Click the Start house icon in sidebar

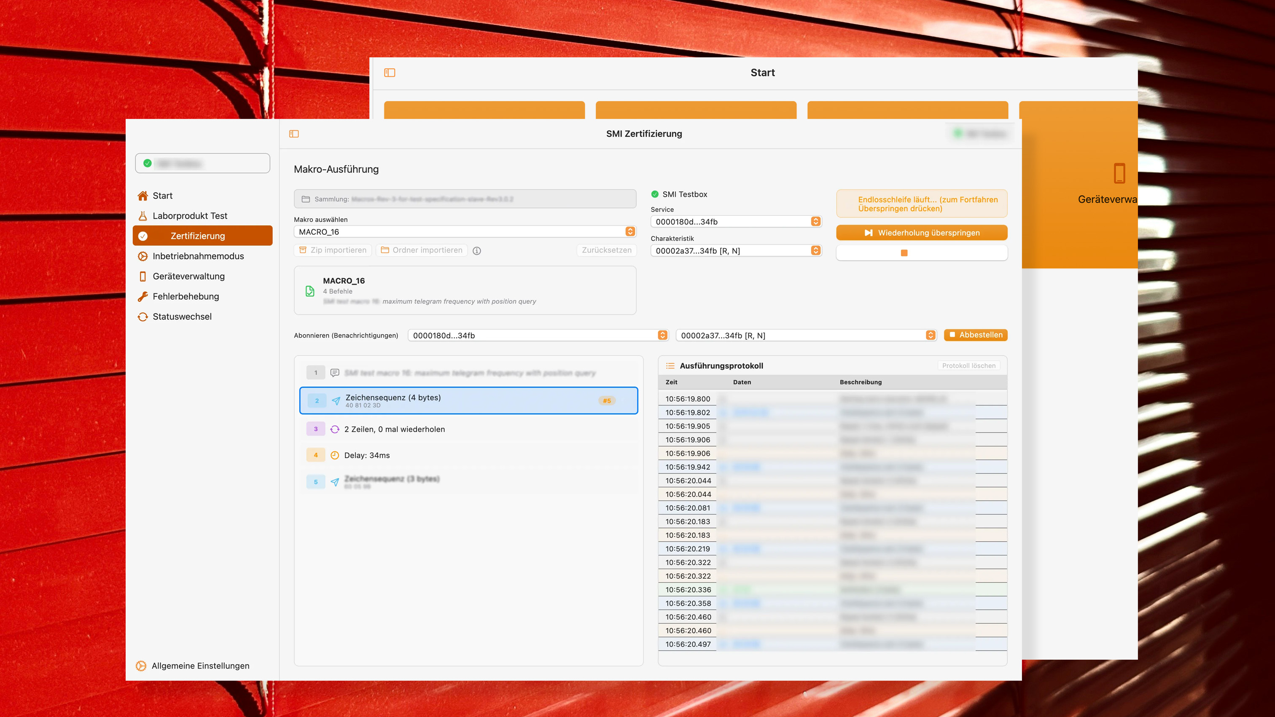pos(143,196)
